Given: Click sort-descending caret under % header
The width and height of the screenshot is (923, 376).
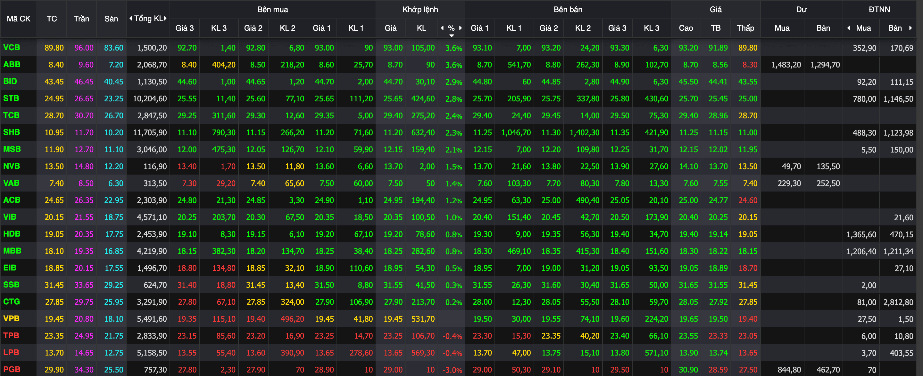Looking at the screenshot, I should click(452, 35).
